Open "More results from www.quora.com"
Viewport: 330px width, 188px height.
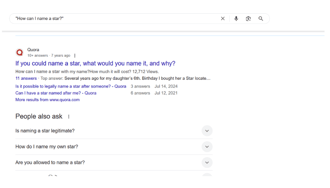click(x=47, y=100)
